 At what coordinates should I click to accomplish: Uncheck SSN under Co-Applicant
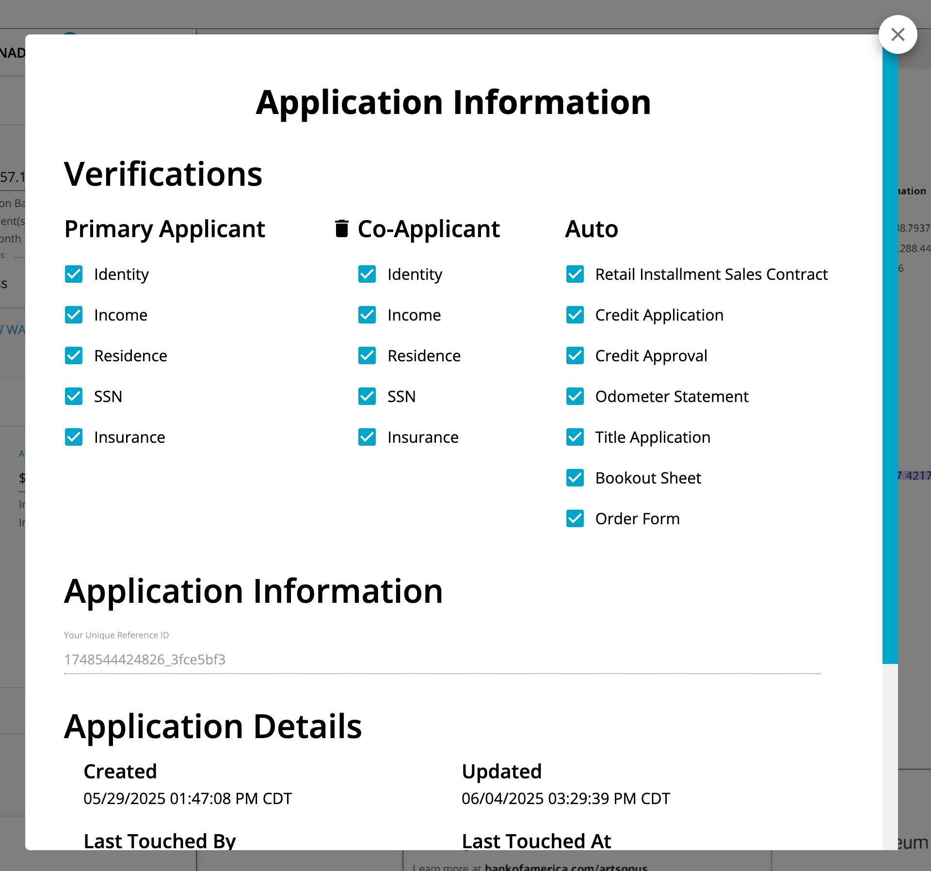pos(367,397)
